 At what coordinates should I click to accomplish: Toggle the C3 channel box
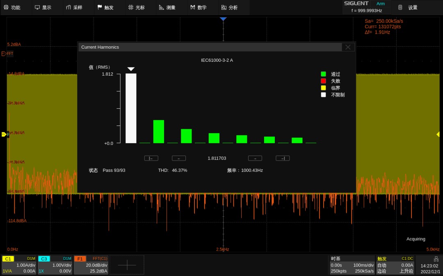point(55,265)
